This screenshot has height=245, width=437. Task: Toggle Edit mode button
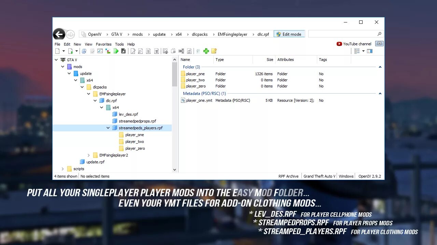pos(289,34)
